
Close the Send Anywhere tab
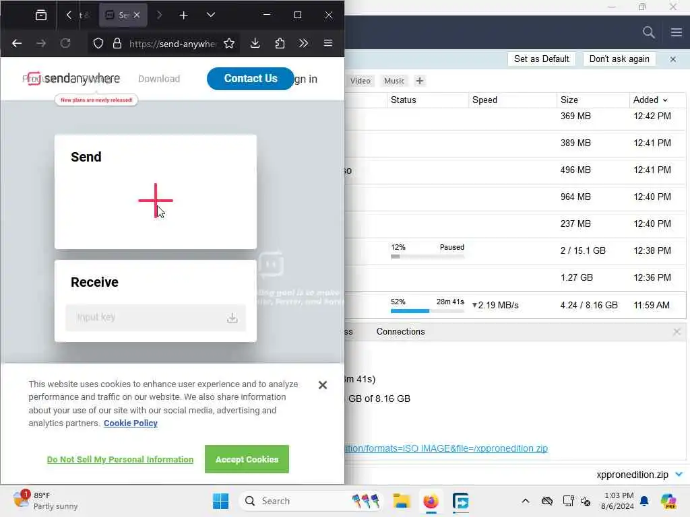[x=137, y=15]
